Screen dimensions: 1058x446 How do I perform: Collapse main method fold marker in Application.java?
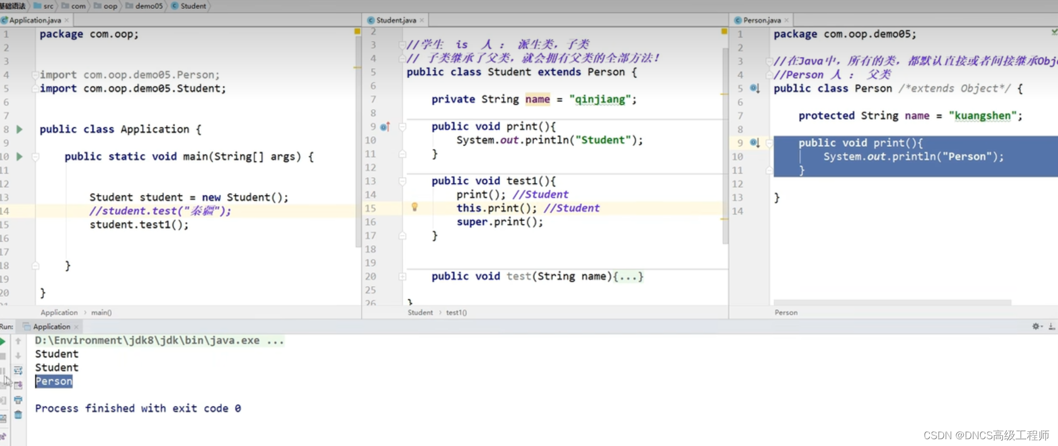coord(35,157)
